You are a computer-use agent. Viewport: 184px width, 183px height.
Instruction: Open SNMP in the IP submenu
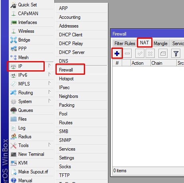pos(81,140)
